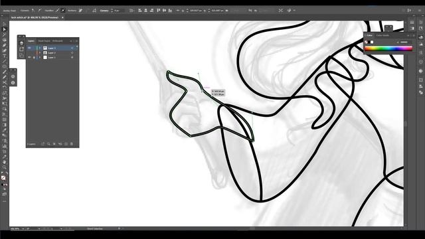The width and height of the screenshot is (425, 239).
Task: Expand Layer 1 disclosure arrow
Action: coord(40,58)
